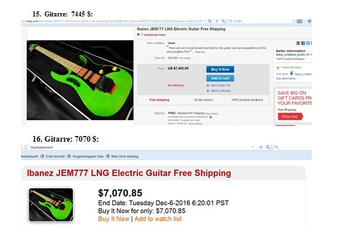Click the blue Buy It Now button
The width and height of the screenshot is (339, 251).
220,69
